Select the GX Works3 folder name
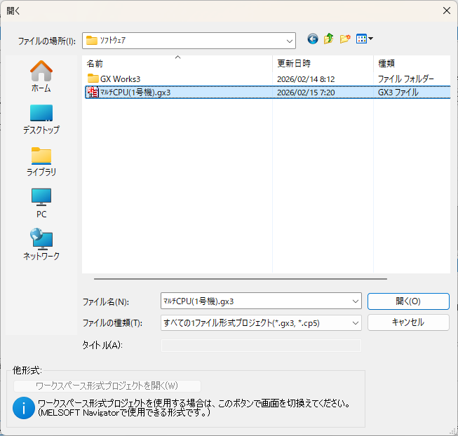 121,79
